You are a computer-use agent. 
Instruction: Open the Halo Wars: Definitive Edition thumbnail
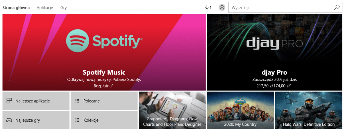tap(309, 110)
